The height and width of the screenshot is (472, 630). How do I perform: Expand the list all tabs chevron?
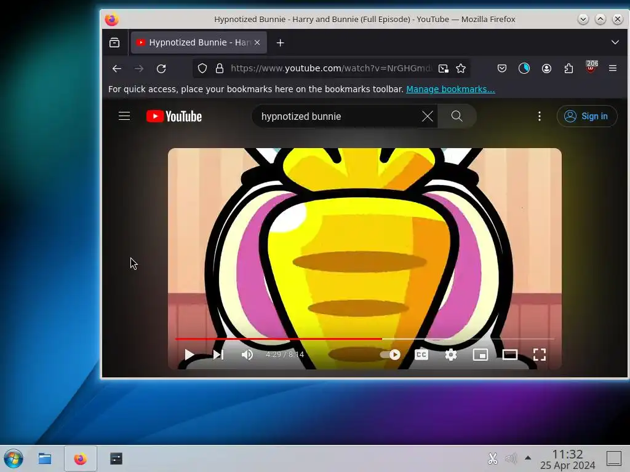[615, 42]
